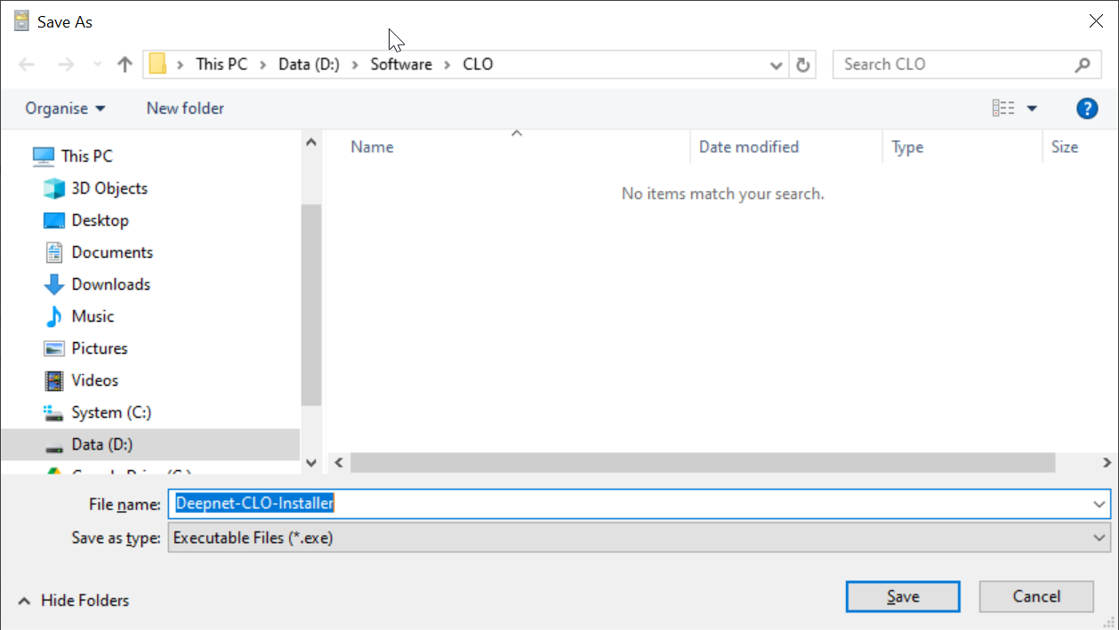
Task: Click the horizontal scrollbar in file list
Action: coord(702,463)
